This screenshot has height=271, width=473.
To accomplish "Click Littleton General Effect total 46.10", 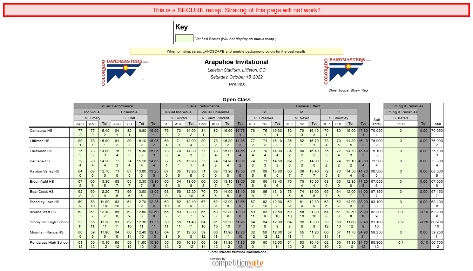I will (363, 141).
